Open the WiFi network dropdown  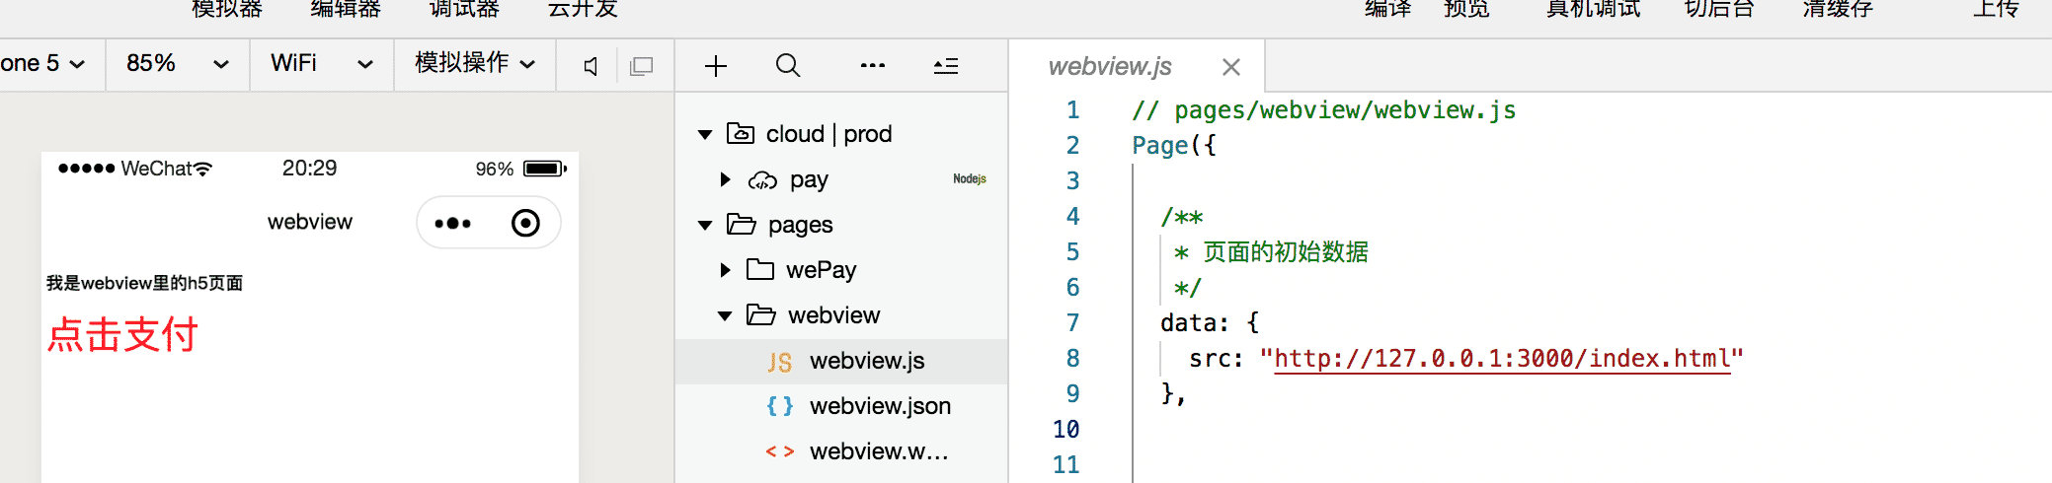[x=322, y=64]
